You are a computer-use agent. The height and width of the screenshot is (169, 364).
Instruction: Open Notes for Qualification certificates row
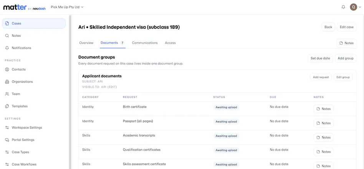[324, 152]
